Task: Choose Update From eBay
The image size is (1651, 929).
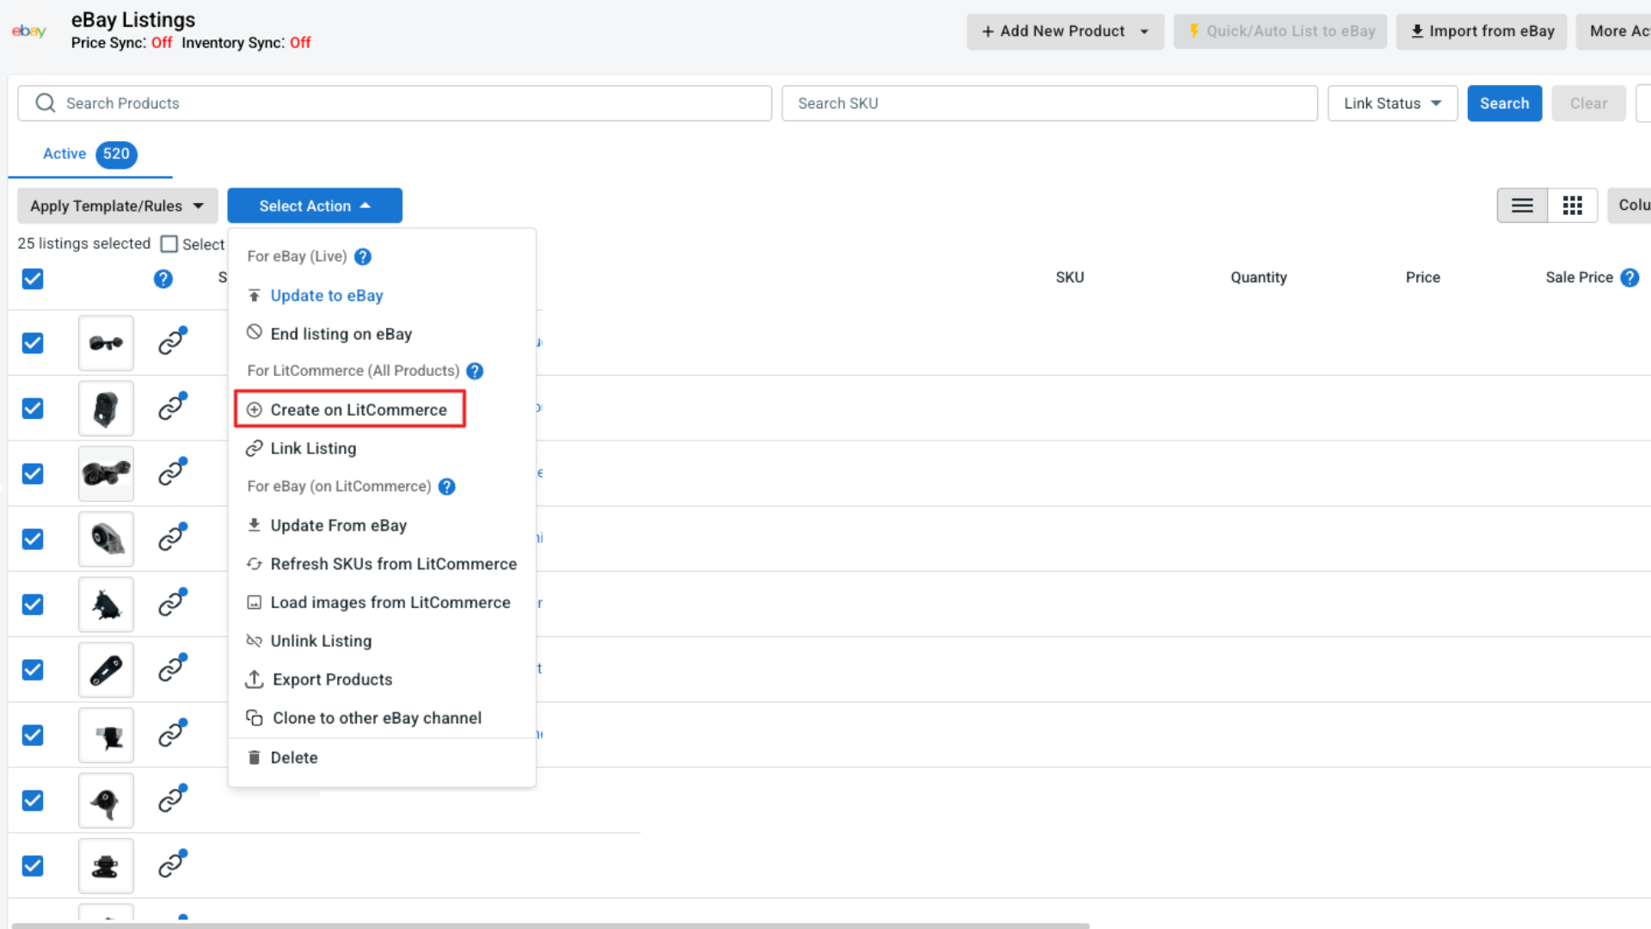Action: point(338,526)
